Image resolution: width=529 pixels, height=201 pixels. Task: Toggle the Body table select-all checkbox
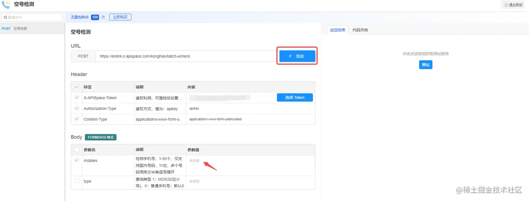coord(76,150)
